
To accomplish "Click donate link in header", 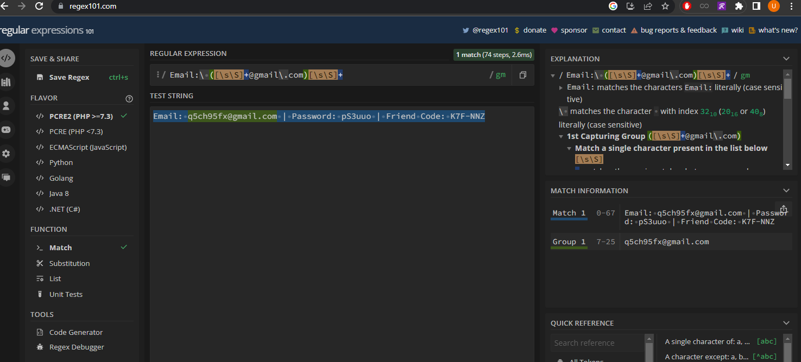I will pos(530,30).
